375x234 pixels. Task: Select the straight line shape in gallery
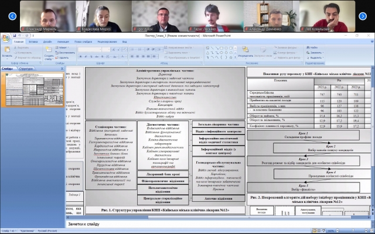(x=212, y=48)
